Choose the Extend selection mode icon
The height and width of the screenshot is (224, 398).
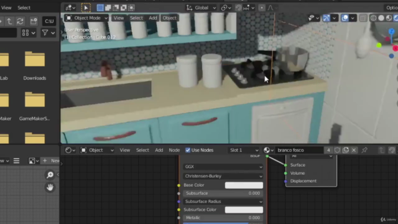[108, 8]
